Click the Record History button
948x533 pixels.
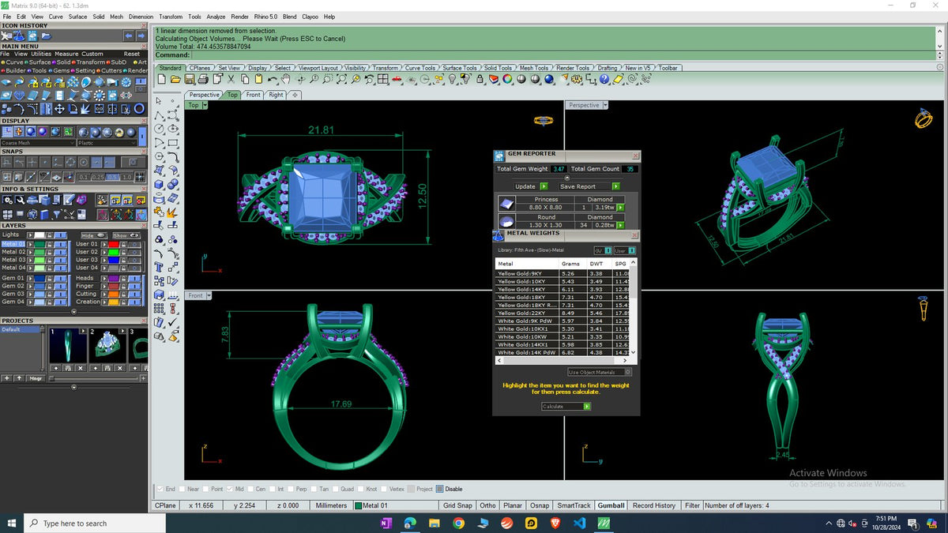[x=654, y=505]
